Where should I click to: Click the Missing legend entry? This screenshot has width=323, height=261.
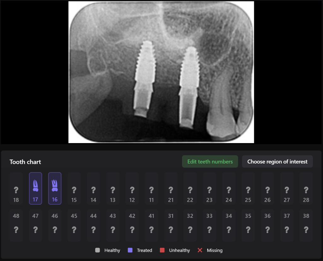pyautogui.click(x=210, y=250)
